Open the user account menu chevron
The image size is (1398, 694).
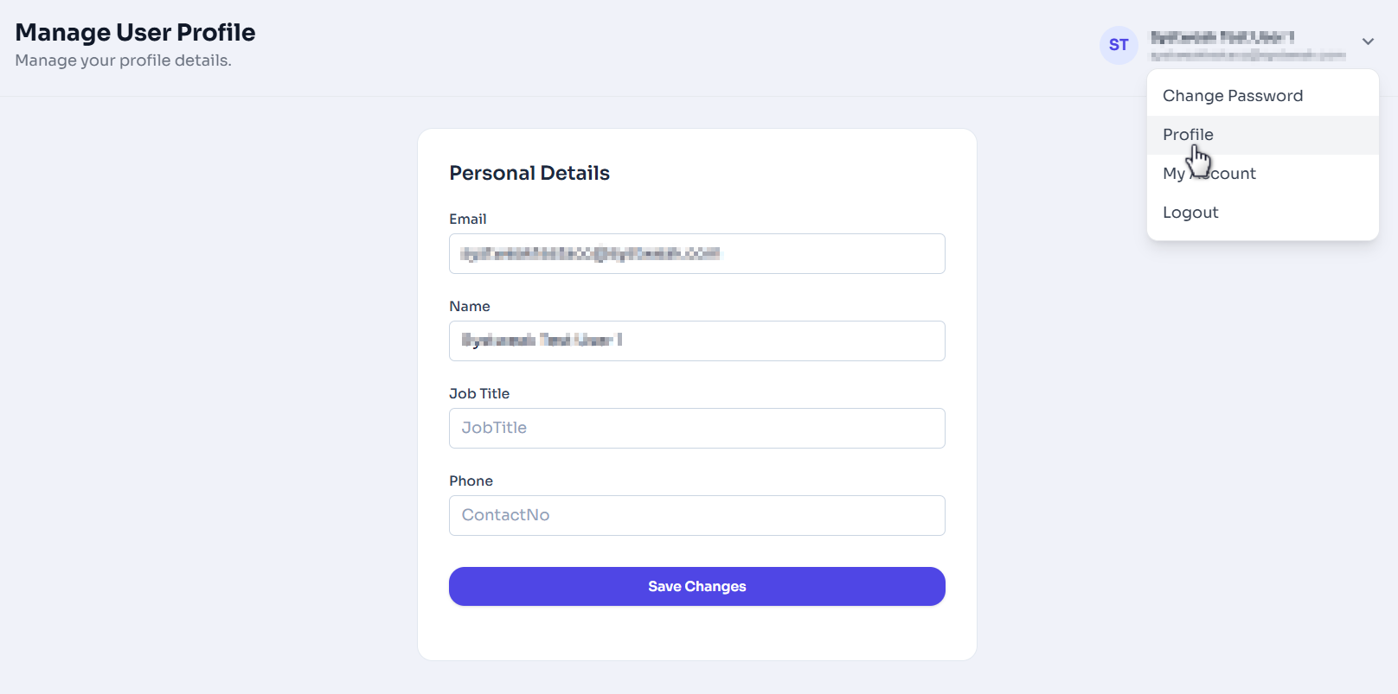[1368, 41]
